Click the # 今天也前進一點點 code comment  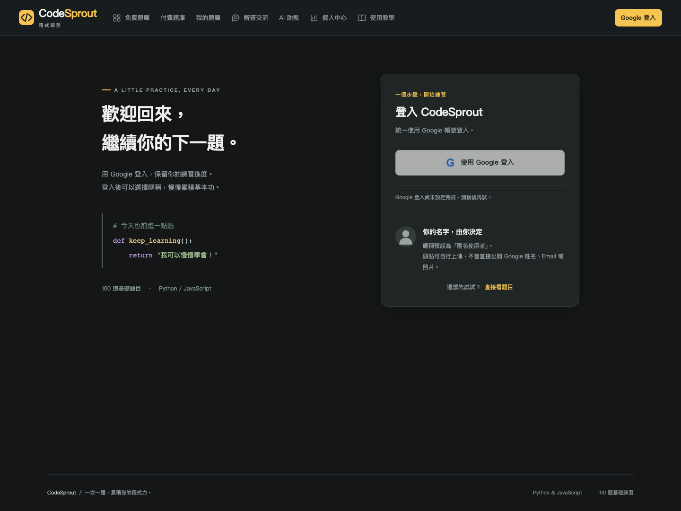click(143, 226)
